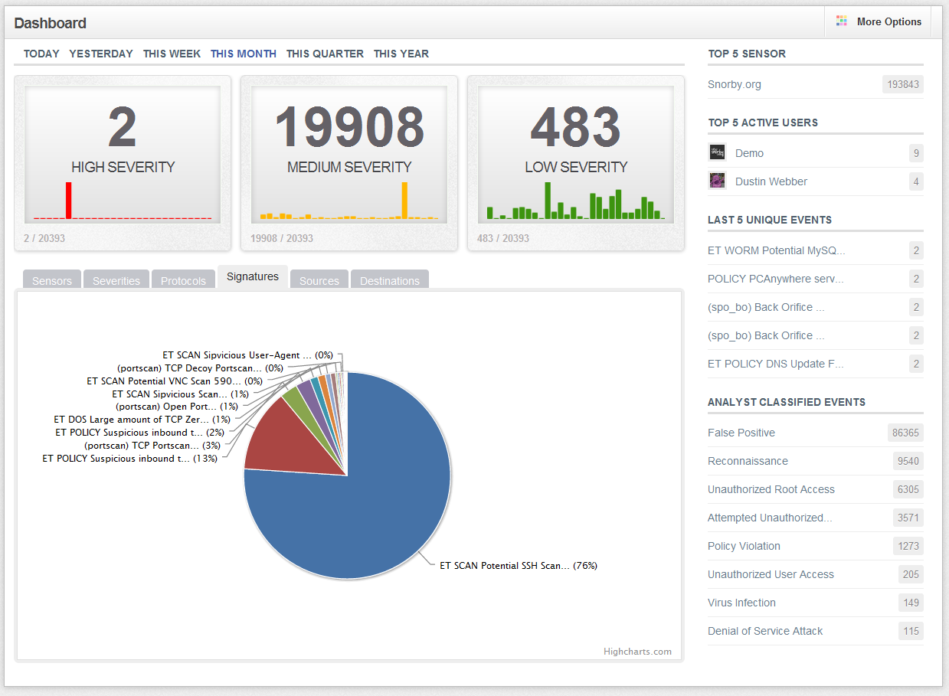Image resolution: width=949 pixels, height=696 pixels.
Task: Open the ET POLICY DNS Update event
Action: pos(777,364)
